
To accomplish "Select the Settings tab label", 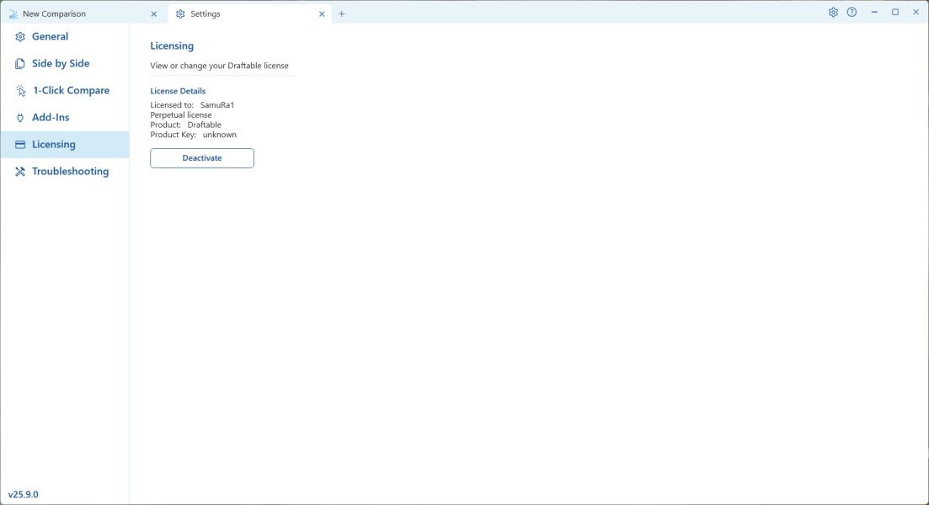I will coord(206,14).
